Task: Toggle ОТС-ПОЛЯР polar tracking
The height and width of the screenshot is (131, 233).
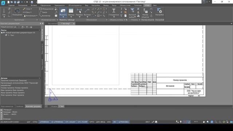Action: 83,122
